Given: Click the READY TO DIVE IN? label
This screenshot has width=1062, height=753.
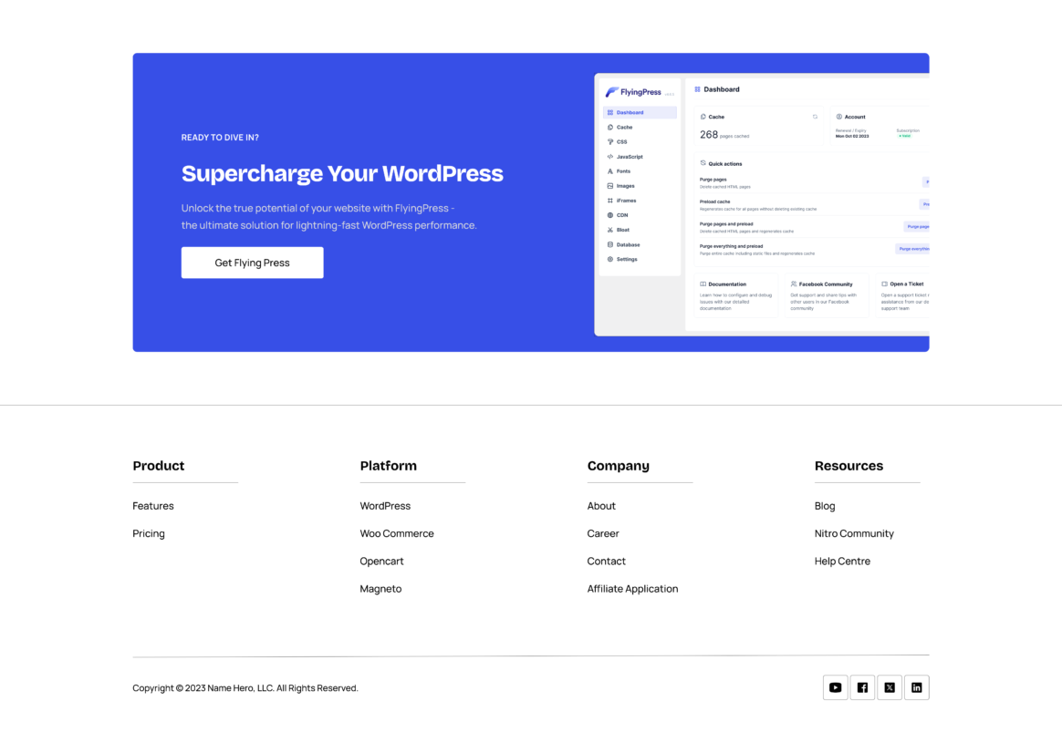Looking at the screenshot, I should click(x=220, y=138).
